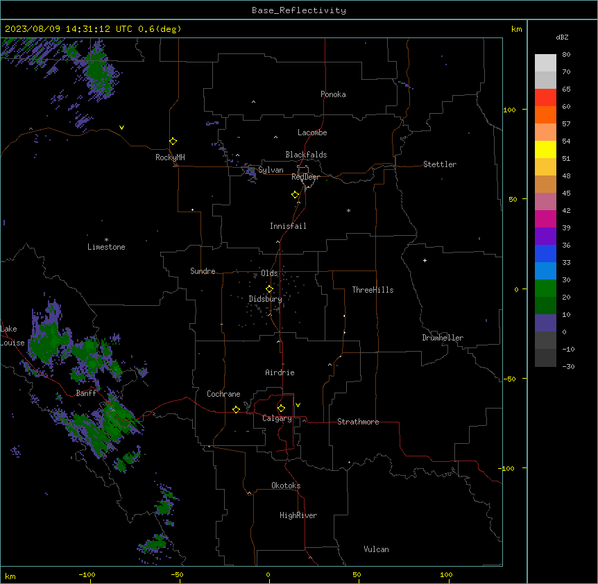This screenshot has height=584, width=598.
Task: Select the magenta 42-39 dBZ legend swatch
Action: [545, 218]
